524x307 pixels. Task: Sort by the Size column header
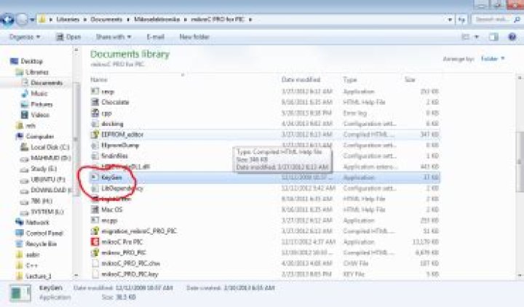(x=410, y=80)
